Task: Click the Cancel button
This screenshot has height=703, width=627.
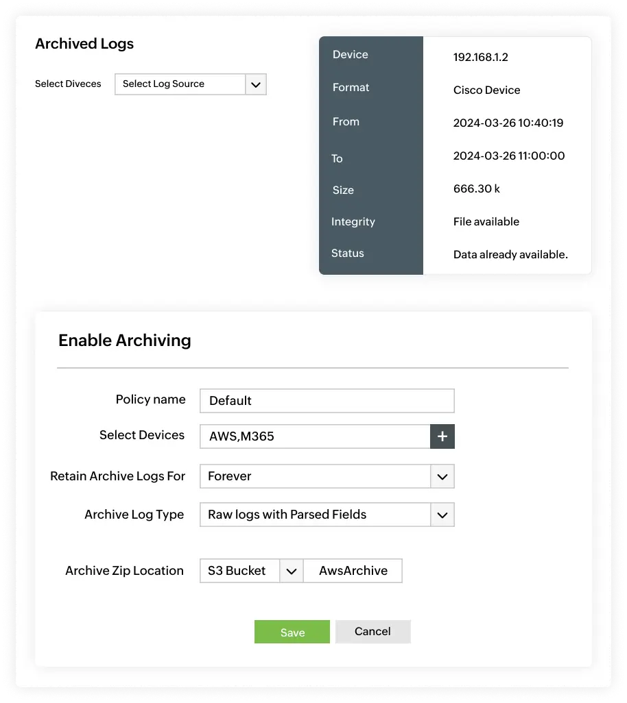Action: 372,631
